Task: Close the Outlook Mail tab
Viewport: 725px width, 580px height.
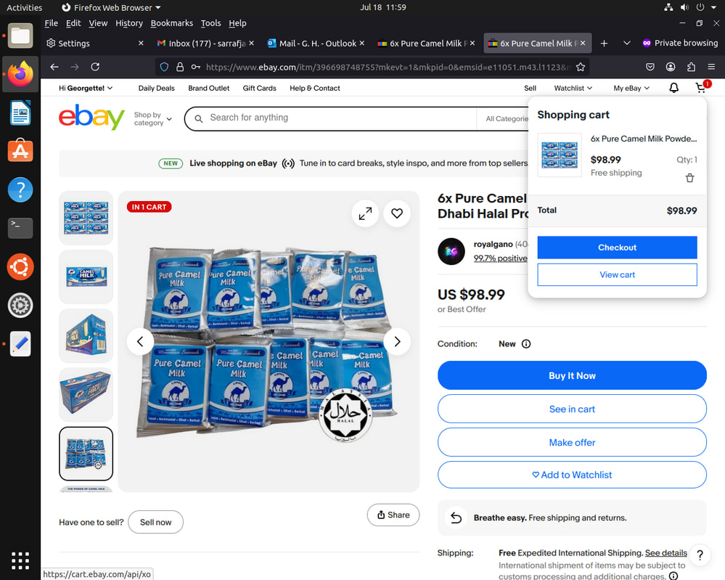Action: point(362,43)
